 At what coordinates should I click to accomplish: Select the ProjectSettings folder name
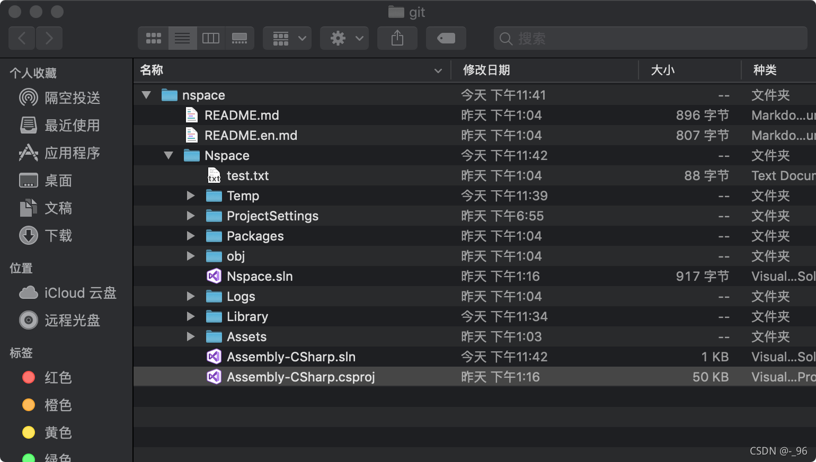point(273,216)
